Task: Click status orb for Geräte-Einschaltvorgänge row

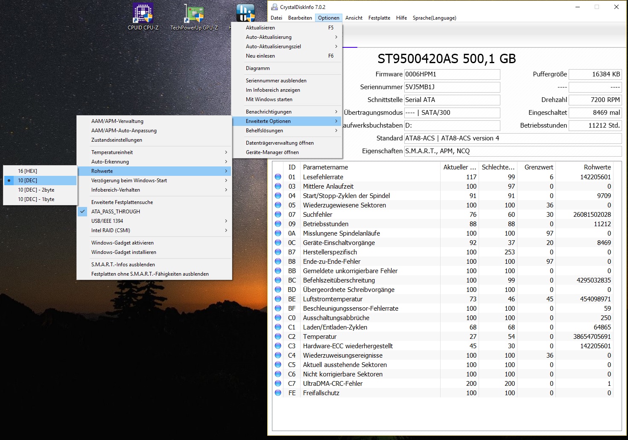Action: point(278,242)
